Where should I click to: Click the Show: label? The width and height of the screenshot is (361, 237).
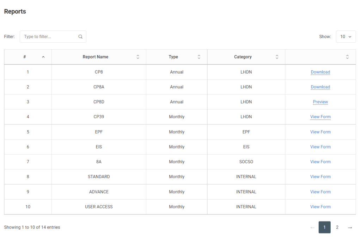pos(325,37)
